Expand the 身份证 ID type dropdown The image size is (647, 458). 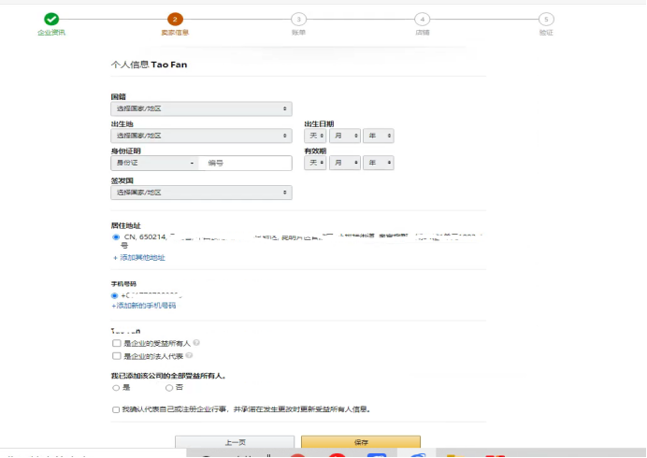(x=154, y=163)
